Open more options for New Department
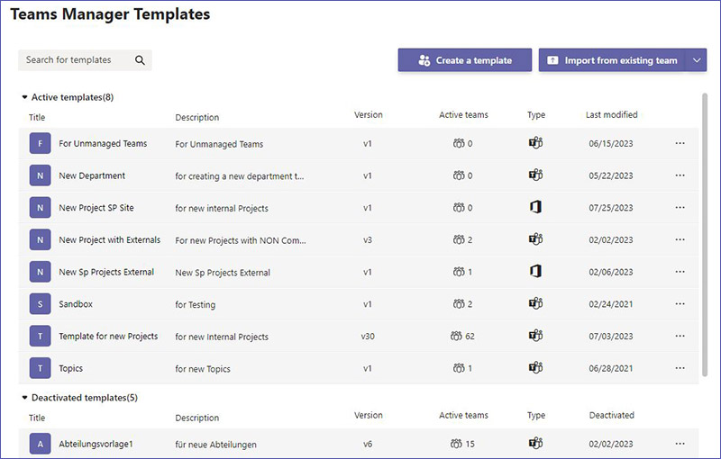Screen dimensions: 721x459 point(680,175)
